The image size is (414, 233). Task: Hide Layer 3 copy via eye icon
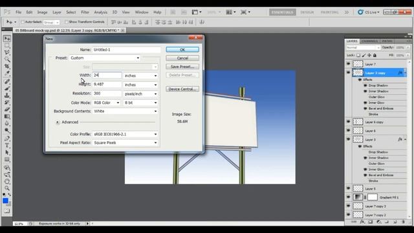[x=348, y=72]
